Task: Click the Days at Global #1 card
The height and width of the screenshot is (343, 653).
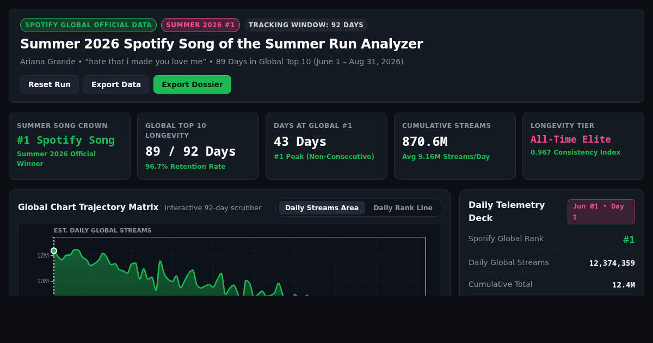Action: pyautogui.click(x=326, y=146)
